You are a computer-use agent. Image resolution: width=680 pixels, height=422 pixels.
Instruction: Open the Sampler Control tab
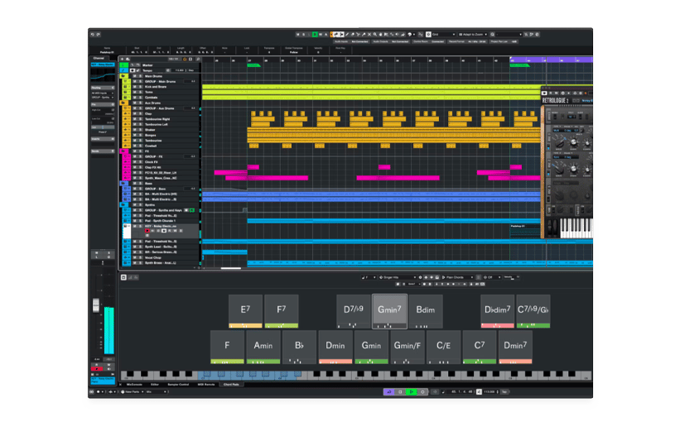point(180,384)
